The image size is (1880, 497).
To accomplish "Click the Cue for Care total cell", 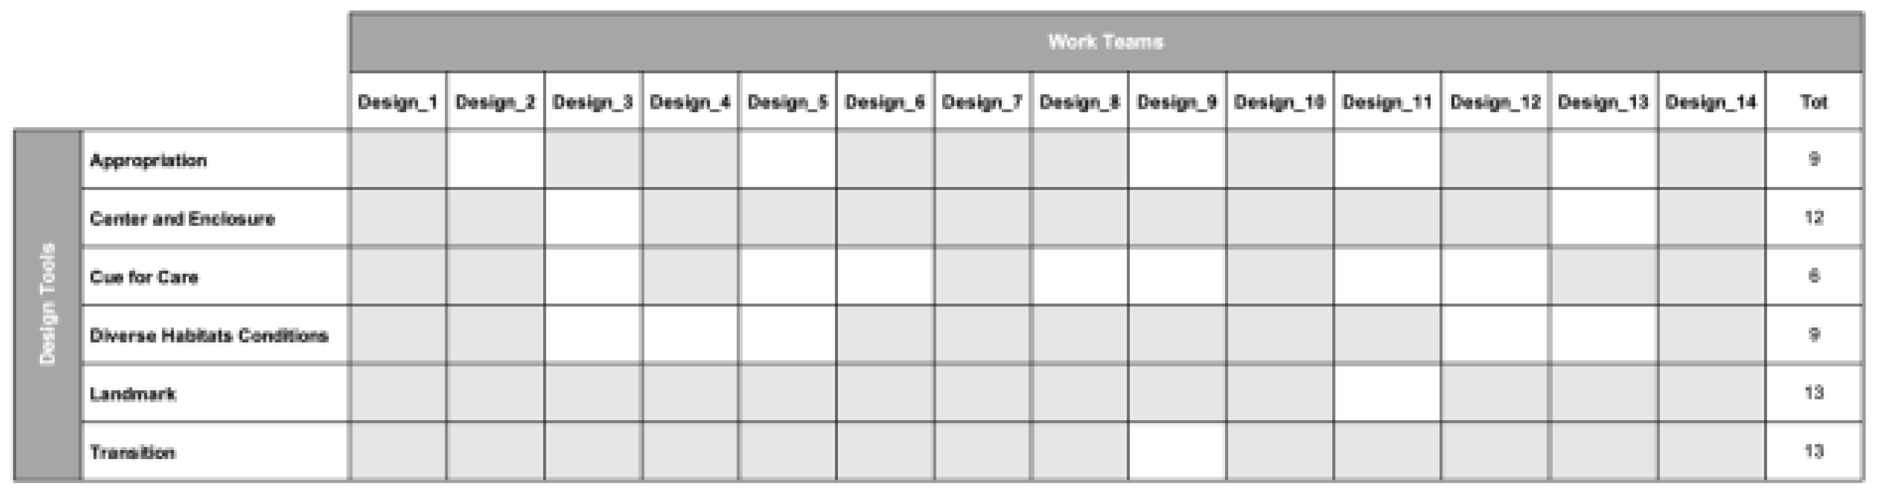I will click(1813, 276).
